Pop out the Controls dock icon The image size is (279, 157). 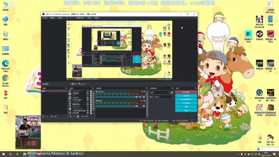pyautogui.click(x=196, y=88)
